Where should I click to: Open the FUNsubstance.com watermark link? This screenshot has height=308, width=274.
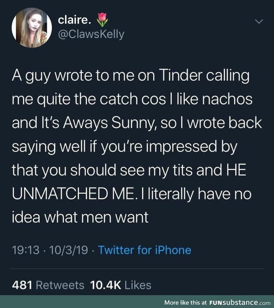pos(240,302)
